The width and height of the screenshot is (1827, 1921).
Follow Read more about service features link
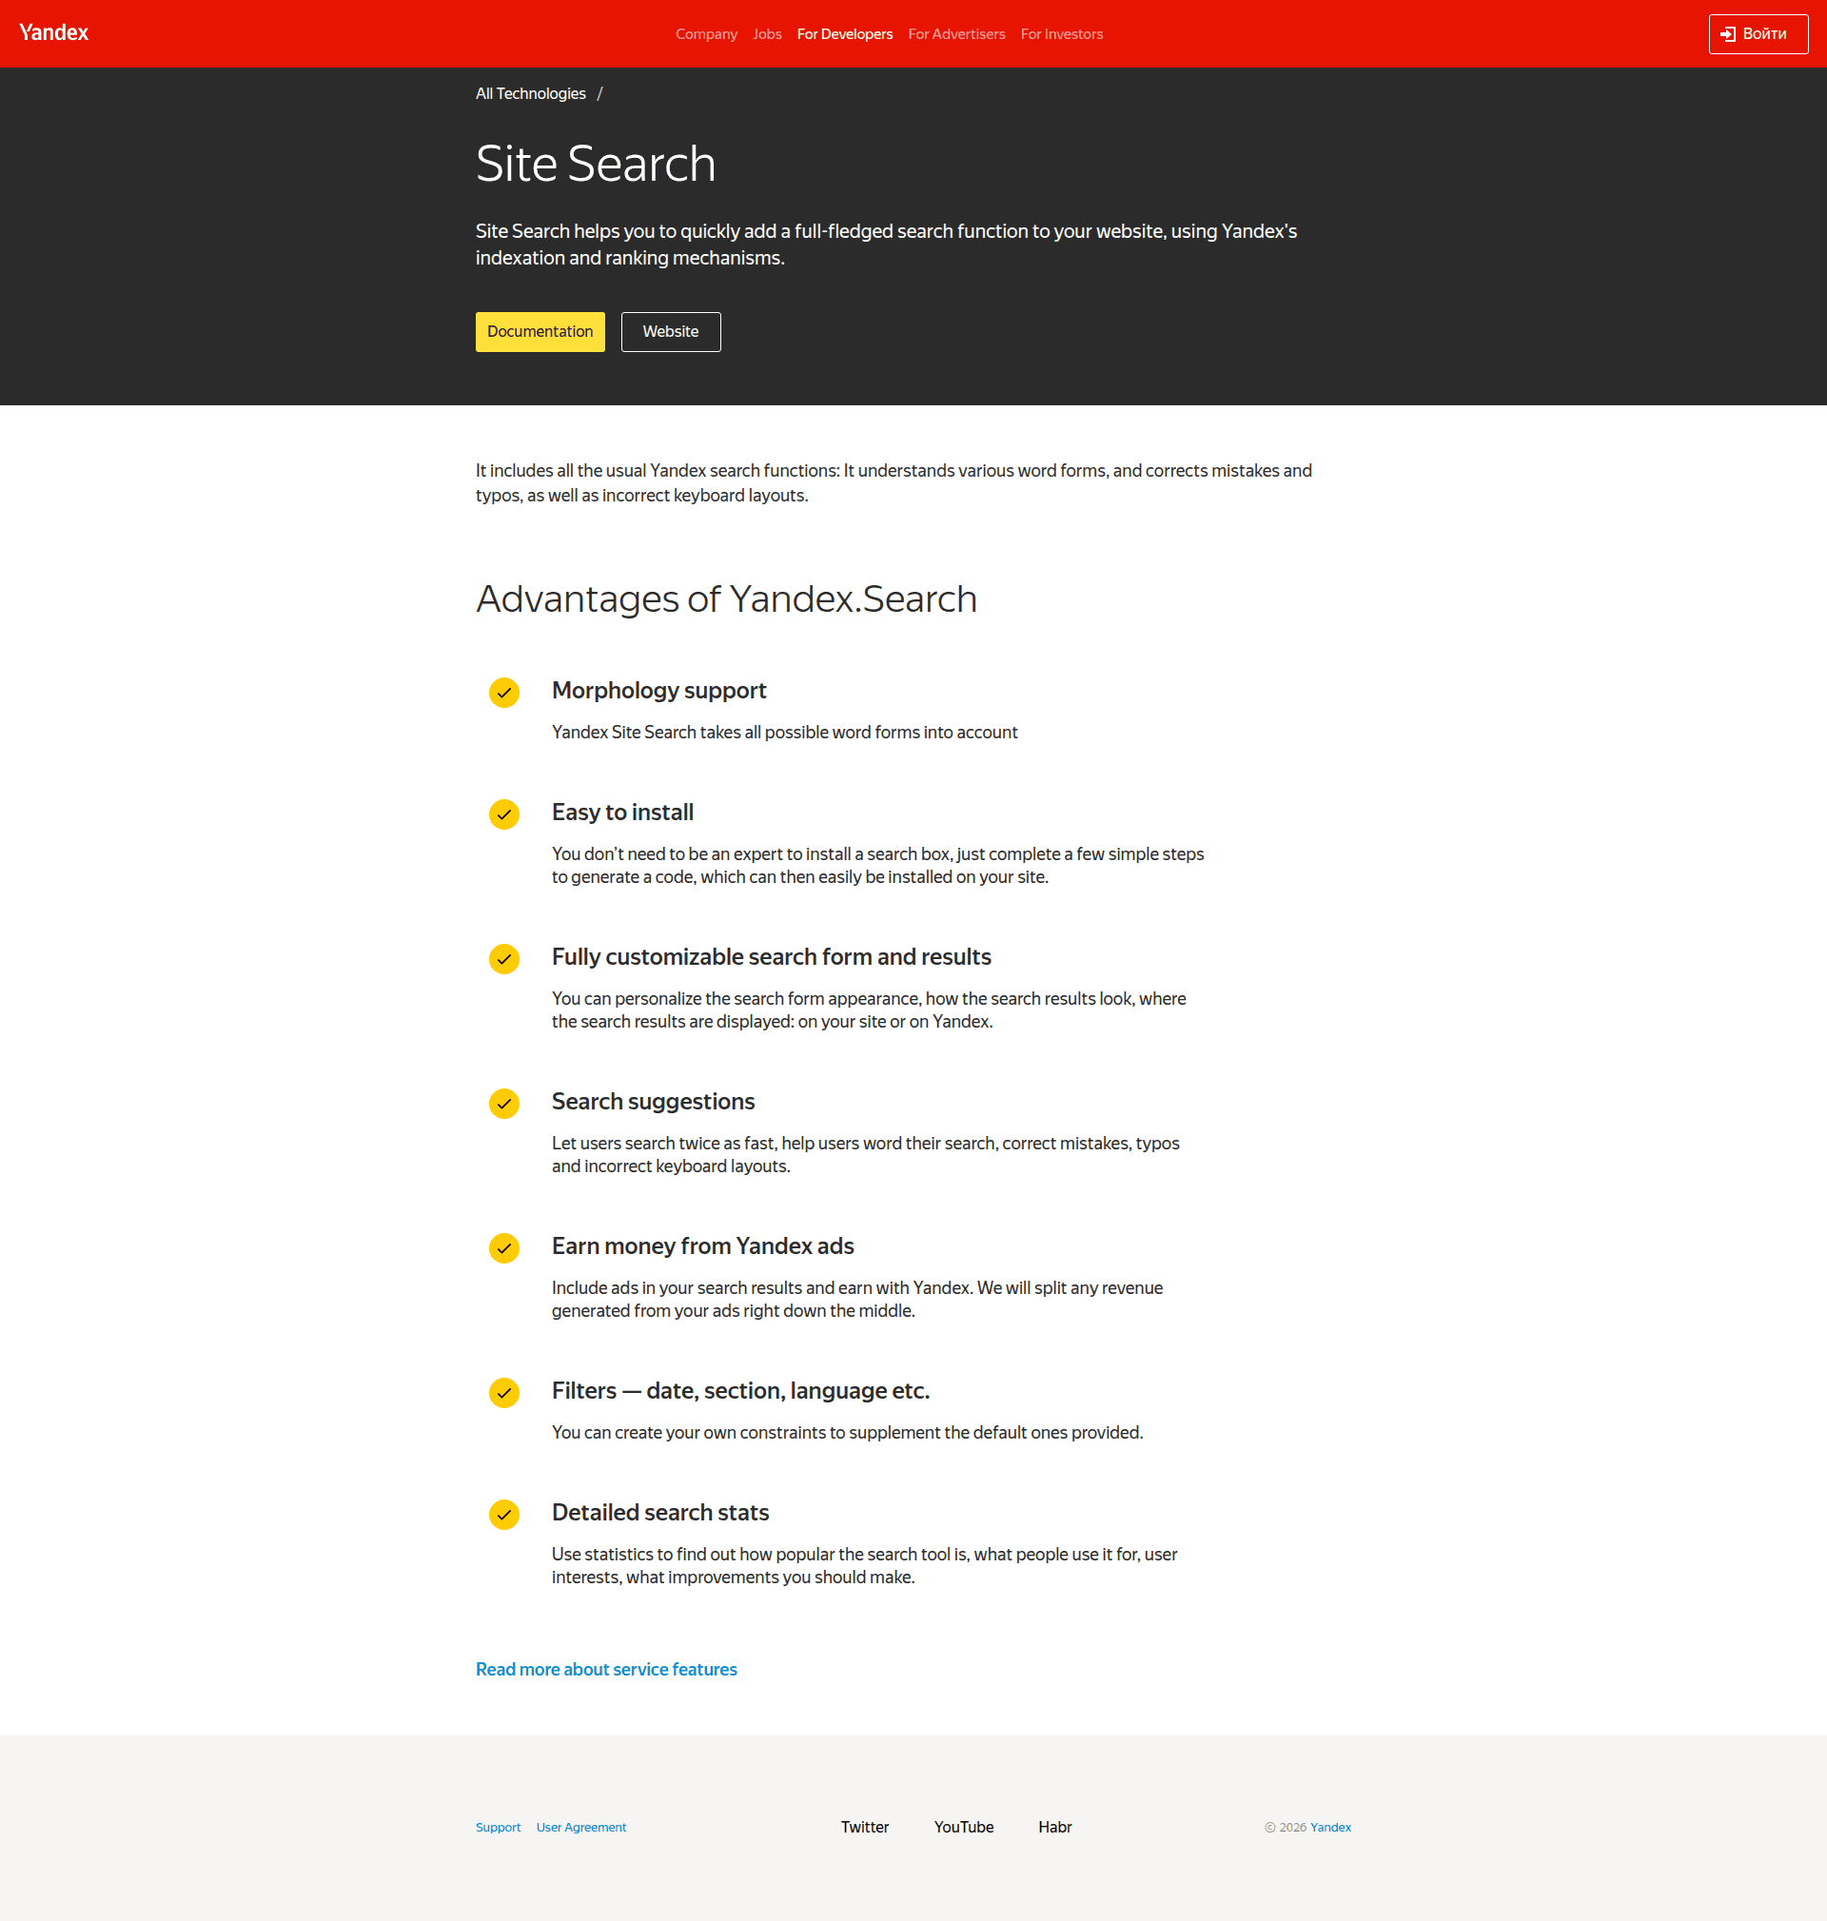pos(606,1669)
